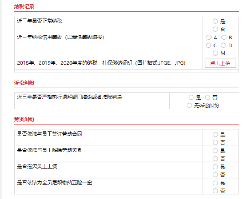
Task: Select 是 for 依法与员工解除劳动关系
Action: point(215,151)
